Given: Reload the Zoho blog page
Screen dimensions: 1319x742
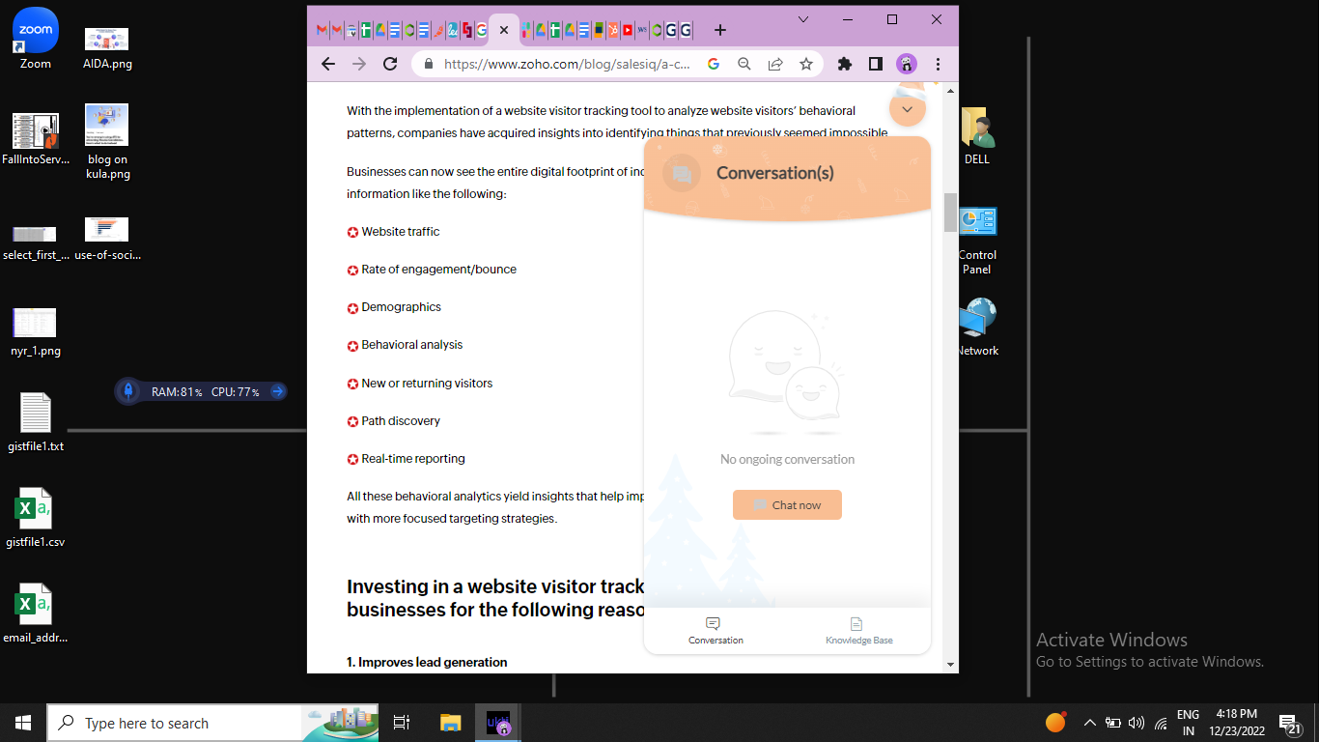Looking at the screenshot, I should click(390, 64).
